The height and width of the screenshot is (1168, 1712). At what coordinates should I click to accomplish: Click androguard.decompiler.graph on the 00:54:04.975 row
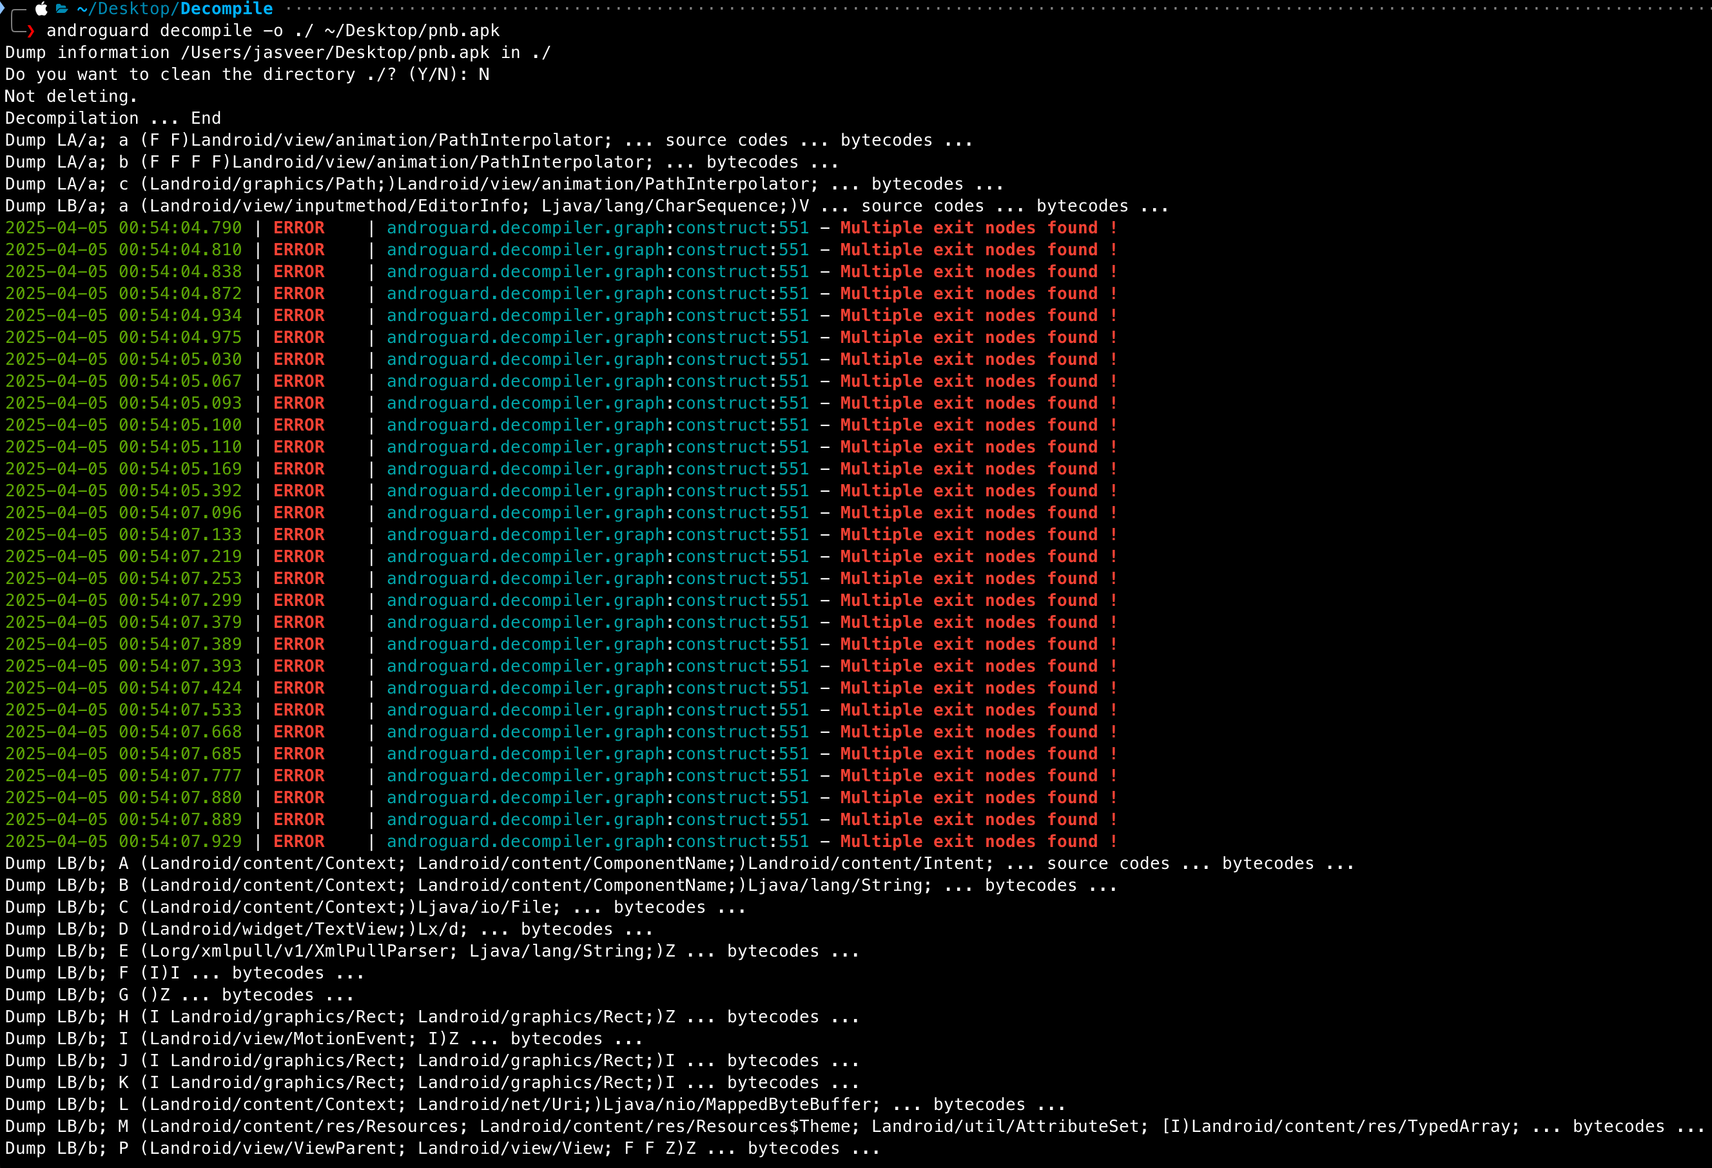[x=526, y=338]
